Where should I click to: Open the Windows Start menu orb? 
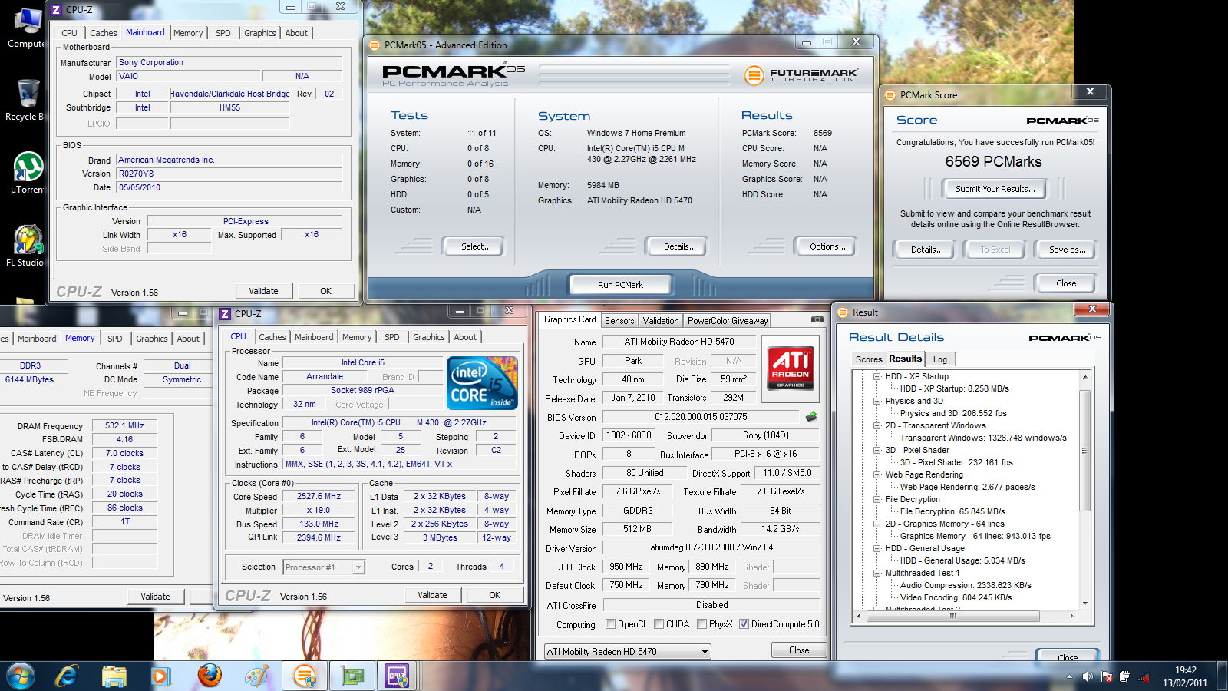coord(21,676)
